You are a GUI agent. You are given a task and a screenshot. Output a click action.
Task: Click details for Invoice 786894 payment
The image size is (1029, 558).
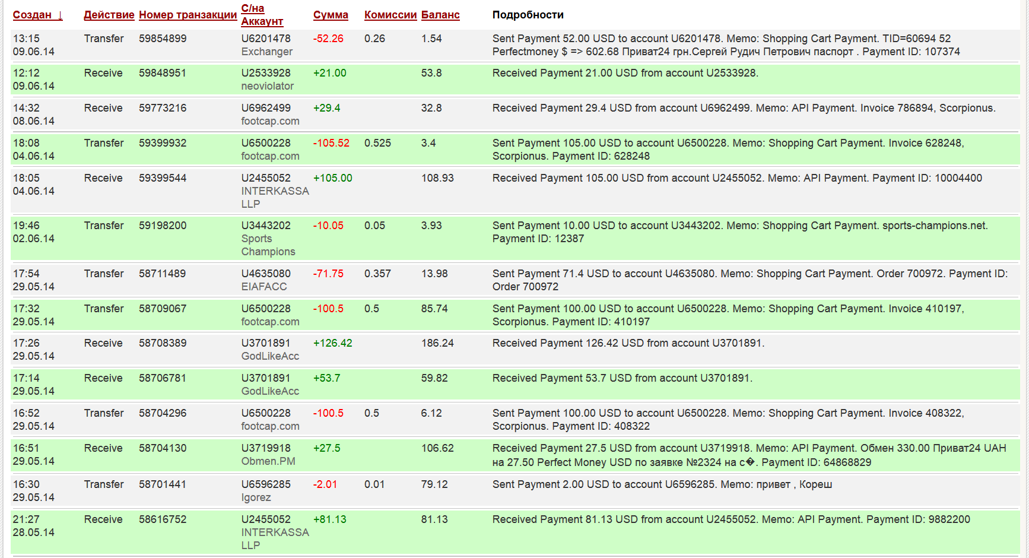744,108
